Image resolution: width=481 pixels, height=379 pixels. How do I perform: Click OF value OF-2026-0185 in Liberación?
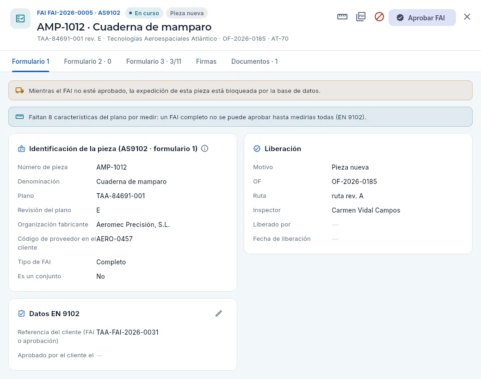click(x=354, y=182)
